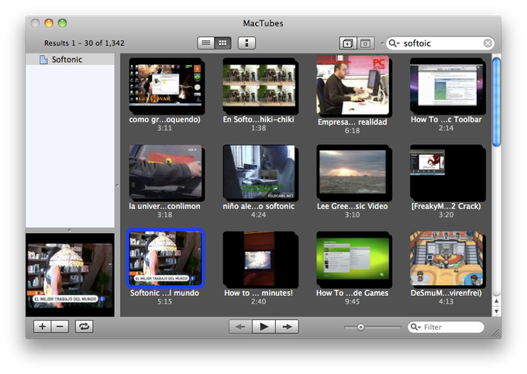Switch to list view mode
Image resolution: width=527 pixels, height=374 pixels.
point(205,43)
